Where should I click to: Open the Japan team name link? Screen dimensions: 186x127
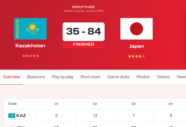(137, 46)
